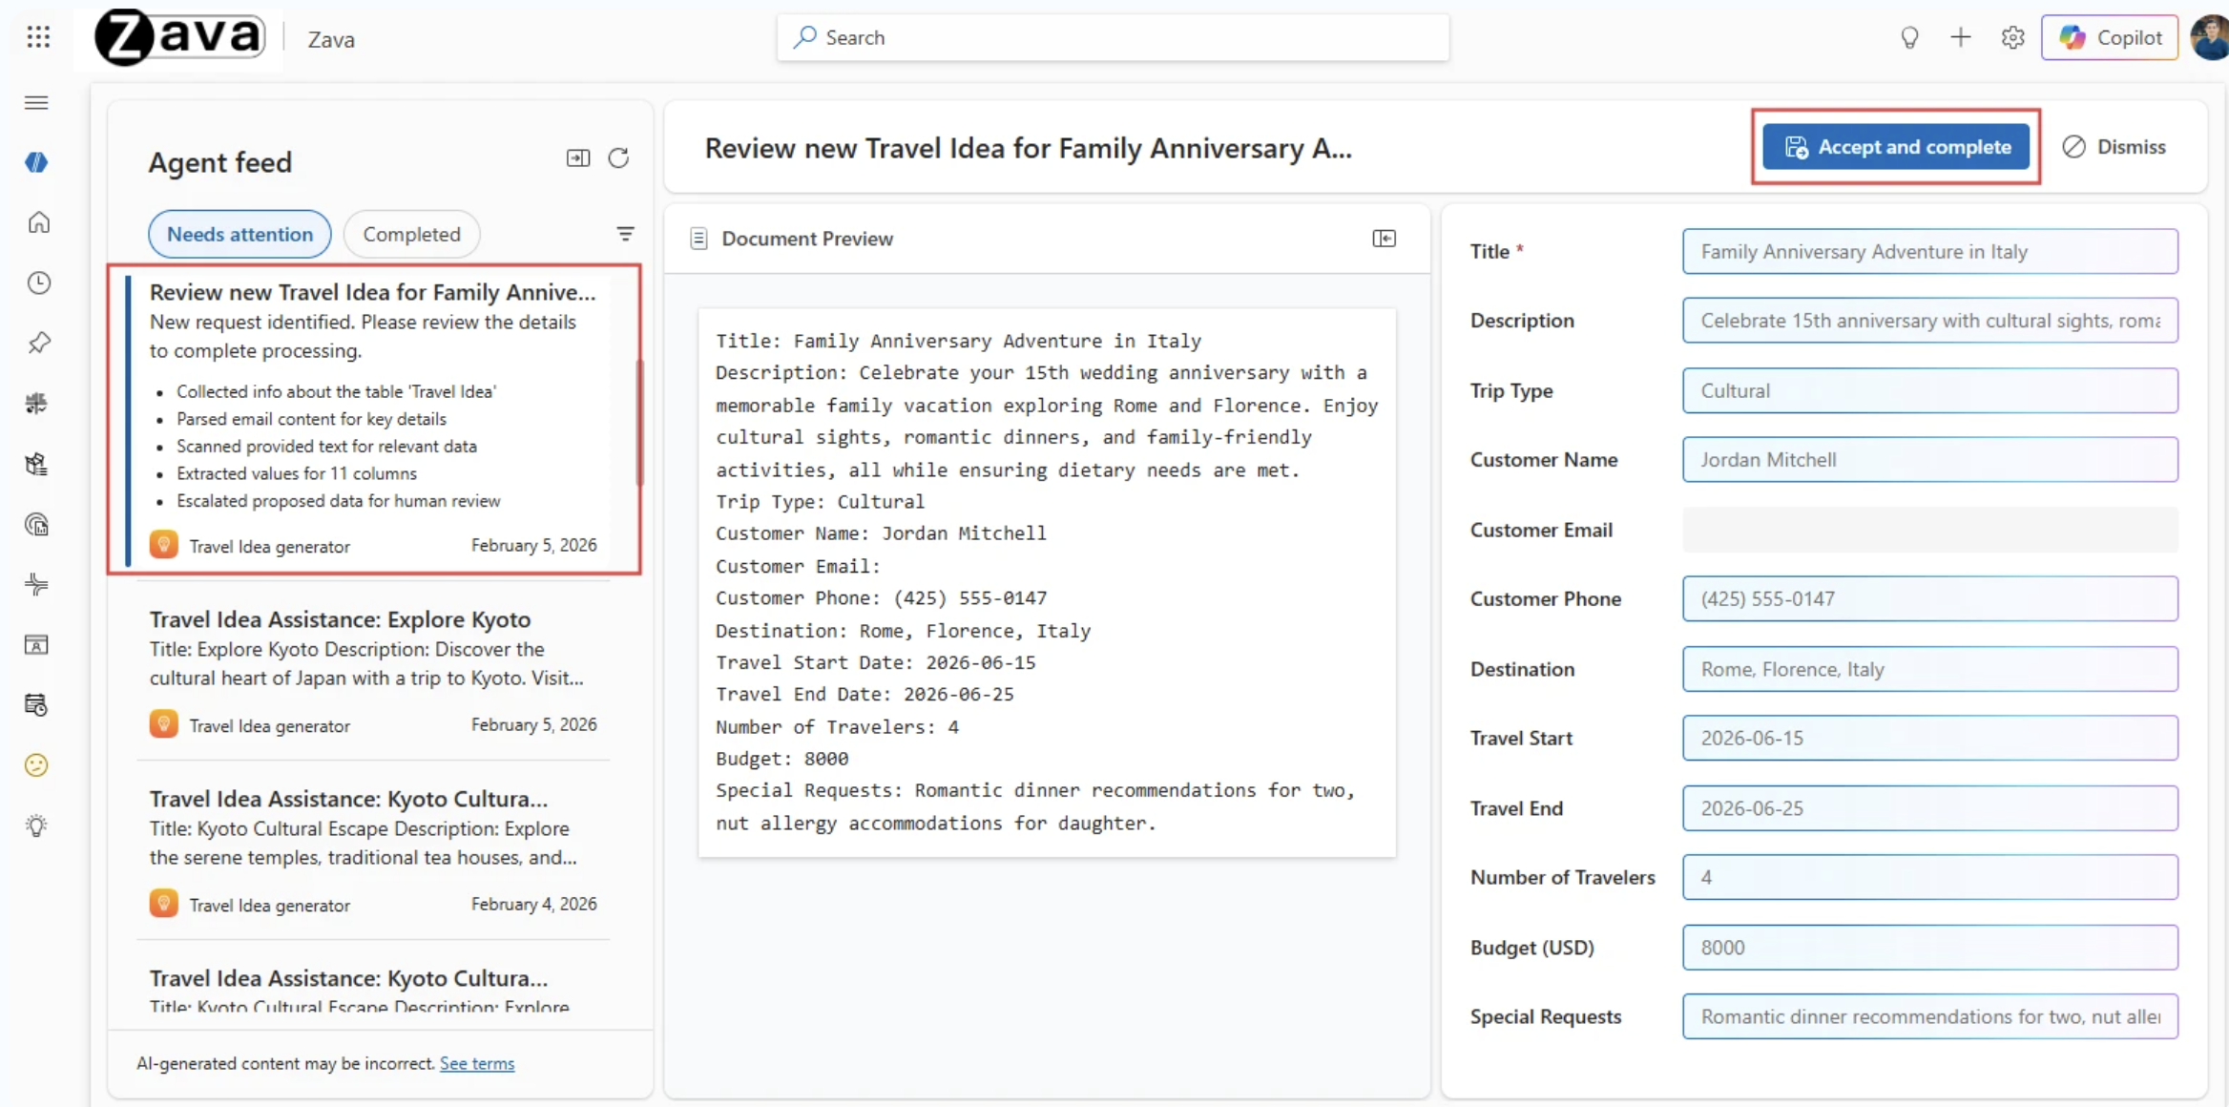Collapse the Agent feed panel
The image size is (2229, 1107).
pos(577,157)
